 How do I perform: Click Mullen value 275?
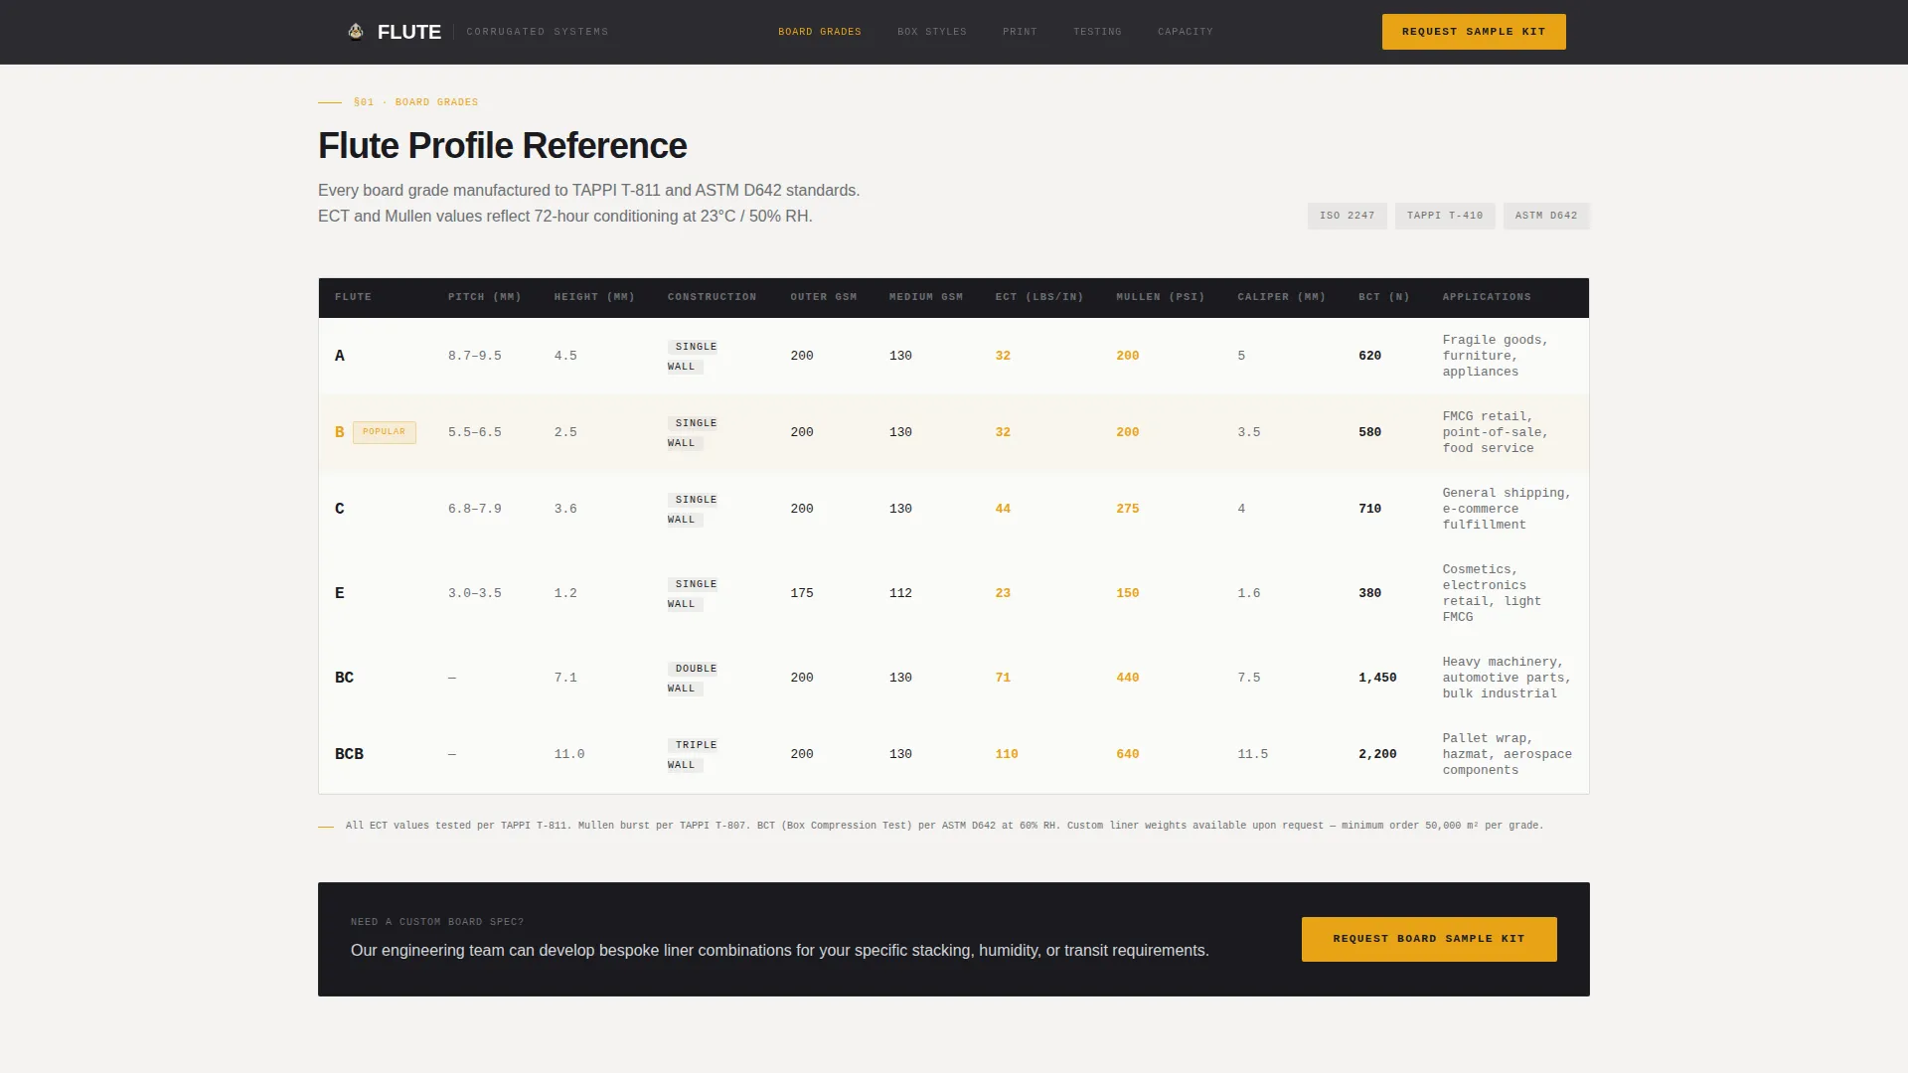pos(1128,509)
